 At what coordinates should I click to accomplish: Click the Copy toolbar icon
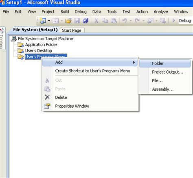point(105,21)
